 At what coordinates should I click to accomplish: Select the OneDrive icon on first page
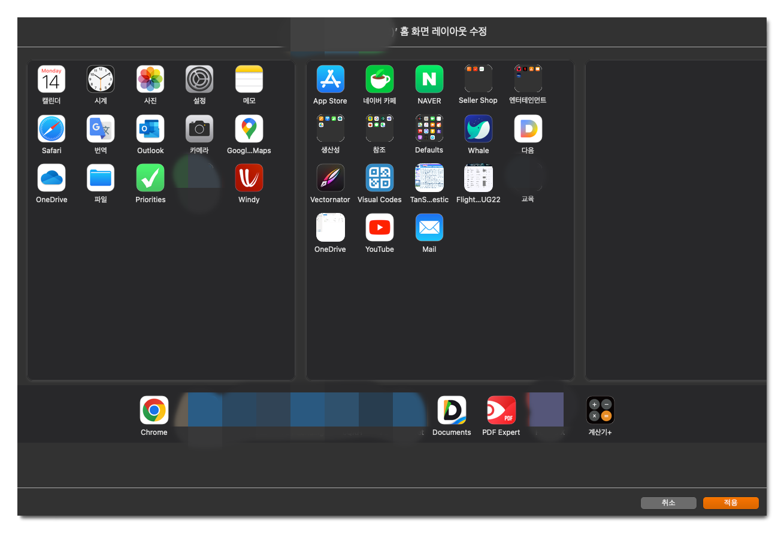[x=52, y=178]
